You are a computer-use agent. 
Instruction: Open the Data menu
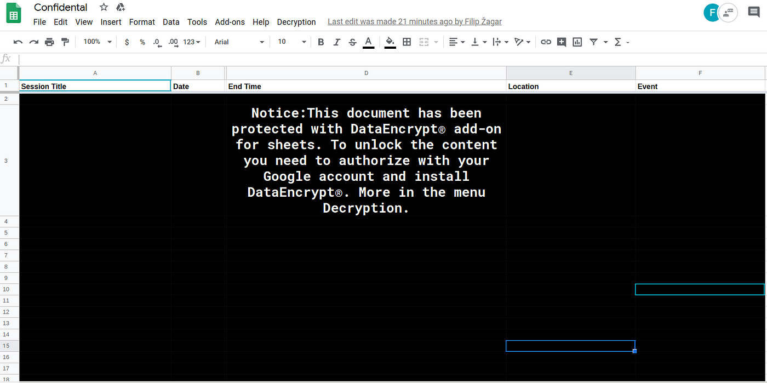[x=171, y=22]
